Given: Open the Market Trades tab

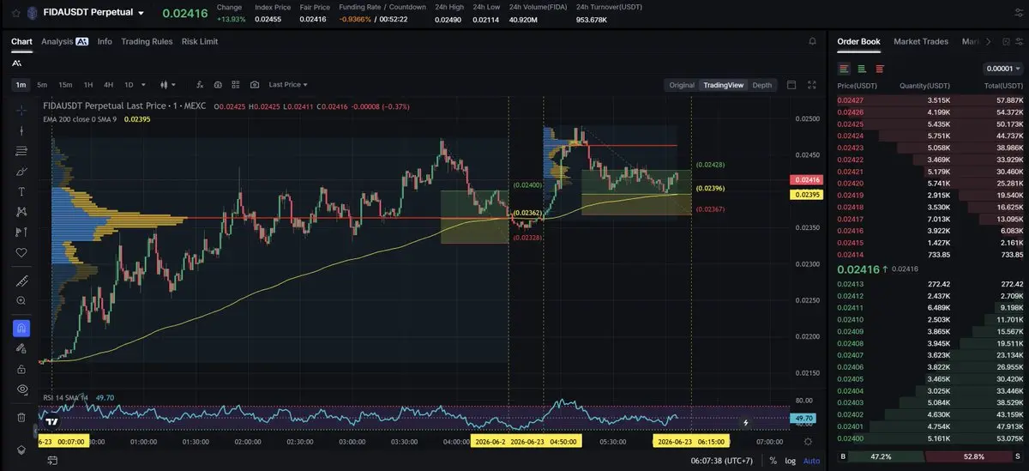Looking at the screenshot, I should [x=921, y=41].
